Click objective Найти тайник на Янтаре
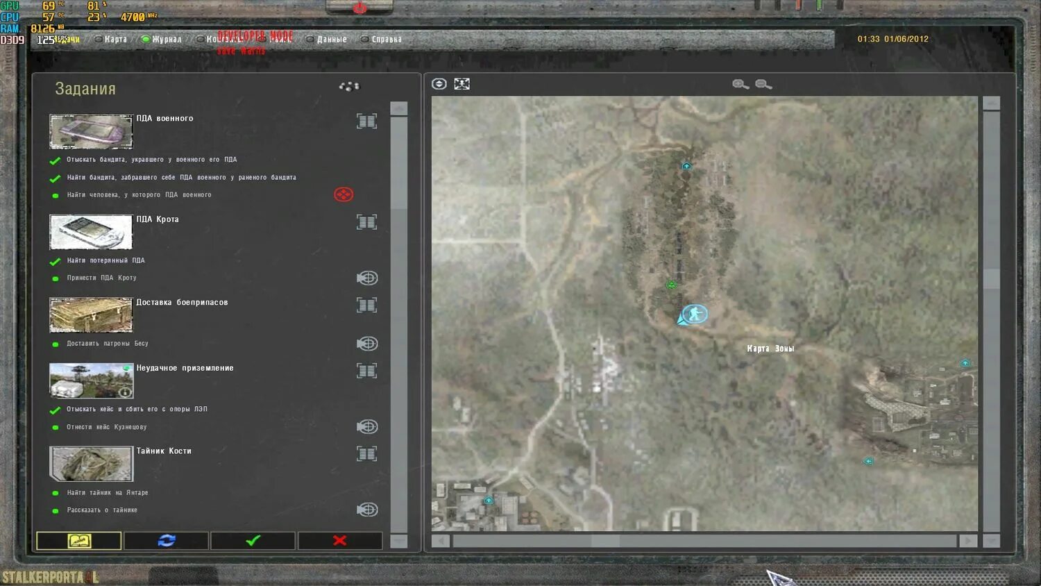 point(108,493)
